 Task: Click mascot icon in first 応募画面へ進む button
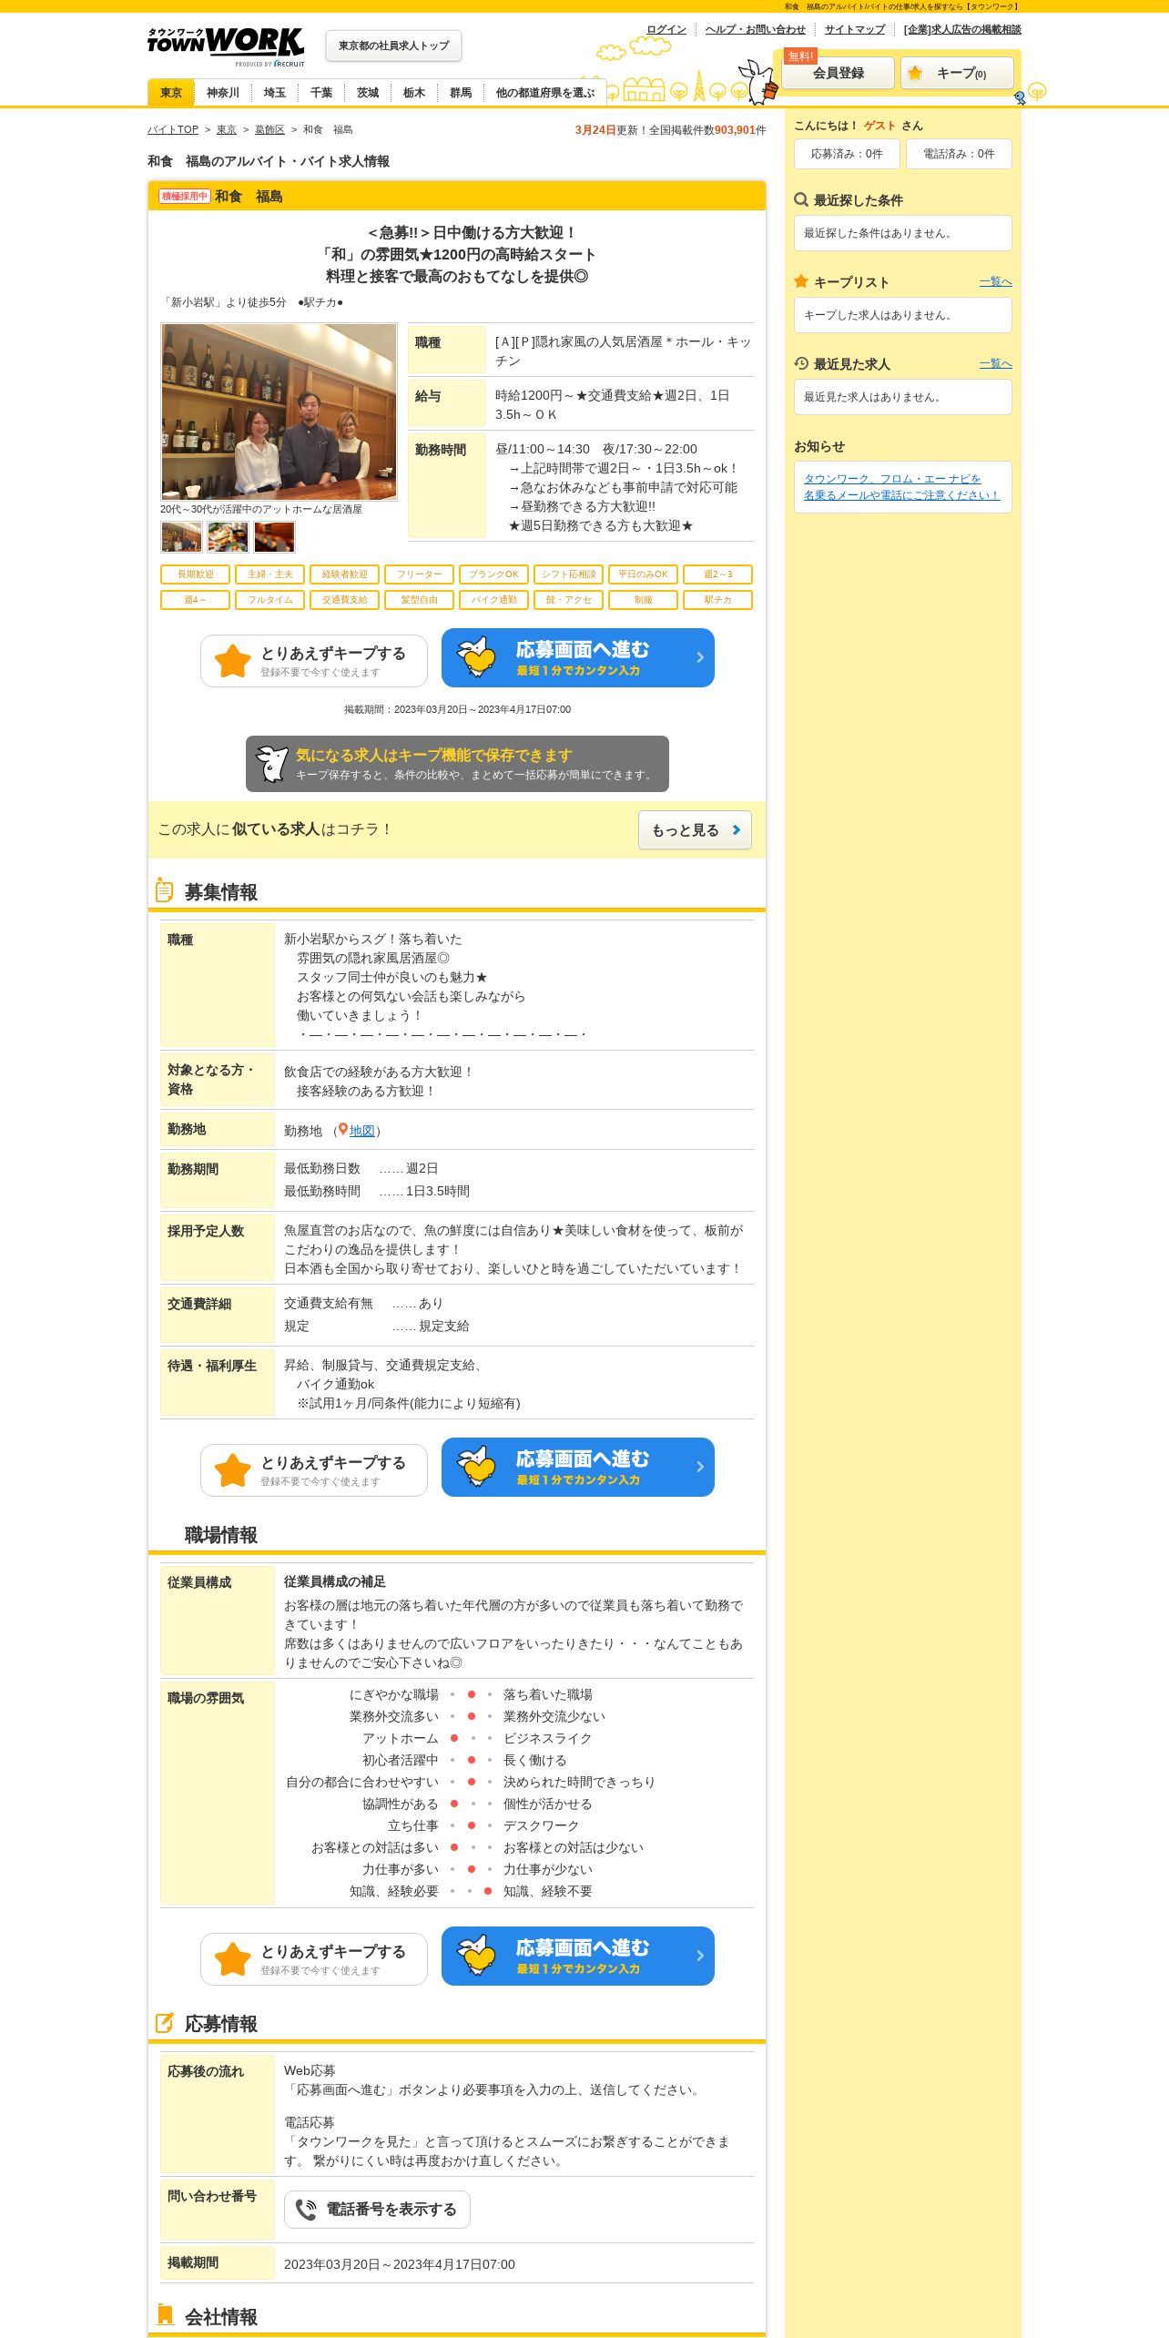tap(476, 656)
